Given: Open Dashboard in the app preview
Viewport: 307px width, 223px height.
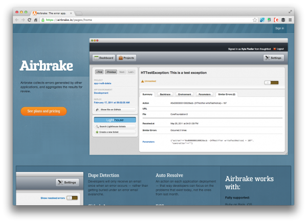Looking at the screenshot, I should coord(104,58).
